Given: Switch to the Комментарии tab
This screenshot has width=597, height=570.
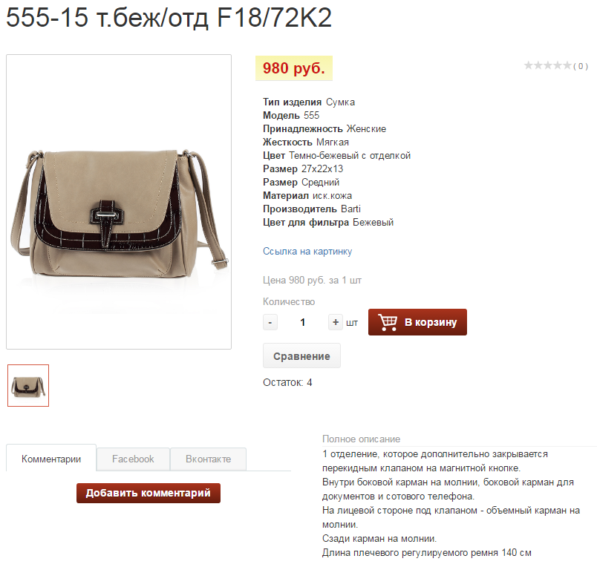Looking at the screenshot, I should coord(51,458).
